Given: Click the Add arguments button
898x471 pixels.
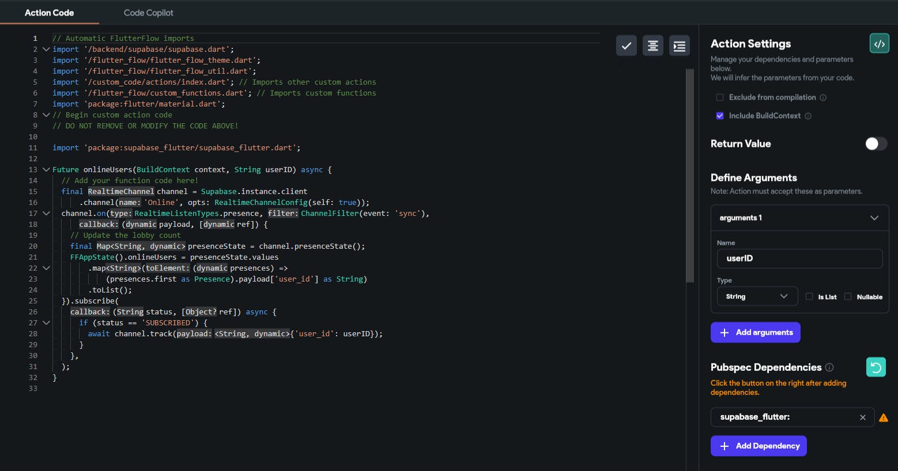Looking at the screenshot, I should [755, 332].
